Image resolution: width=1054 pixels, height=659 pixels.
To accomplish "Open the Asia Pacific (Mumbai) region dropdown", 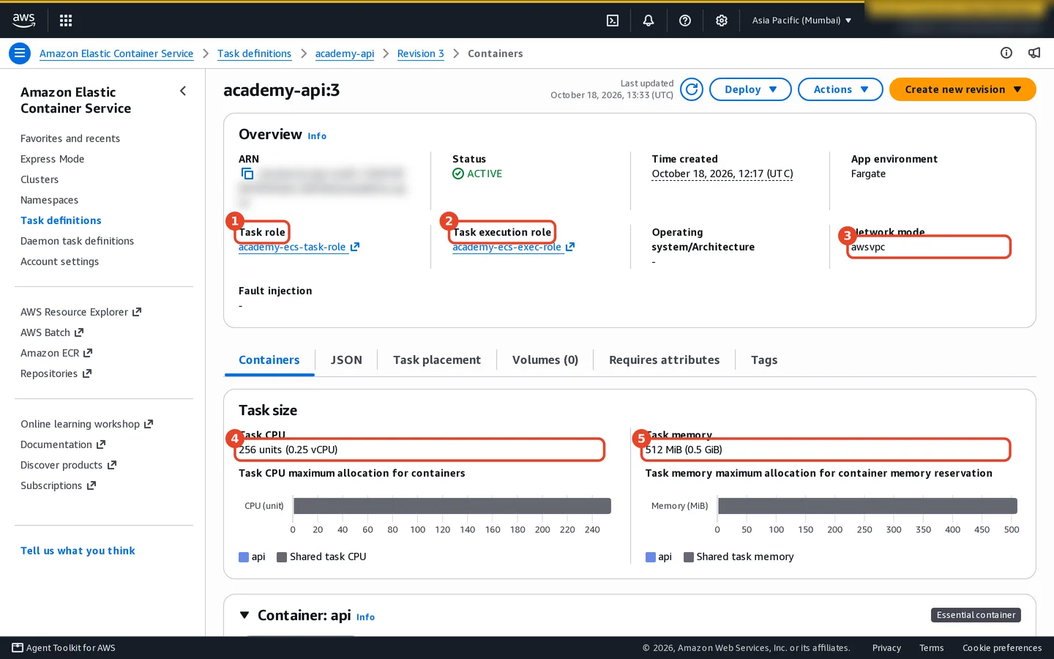I will pos(801,21).
